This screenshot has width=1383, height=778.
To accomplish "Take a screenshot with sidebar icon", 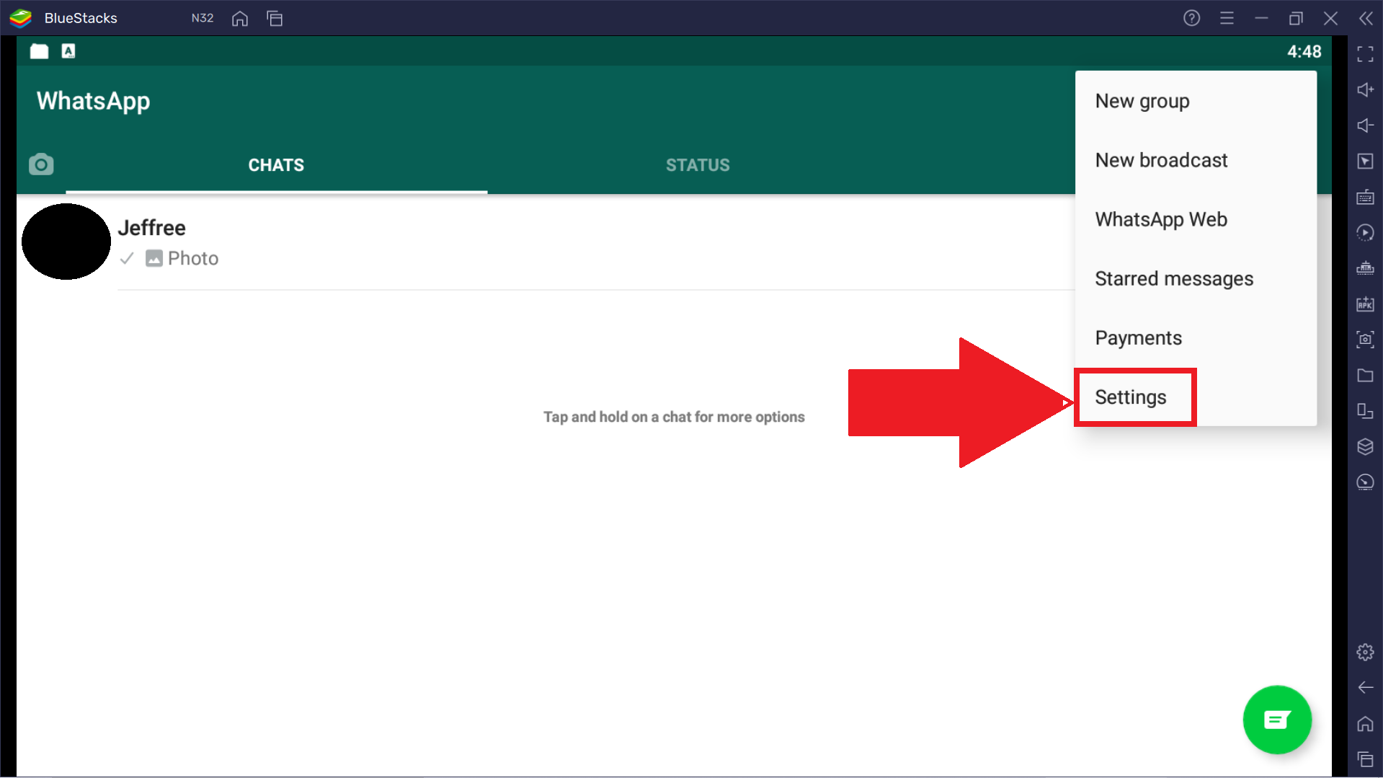I will [1365, 340].
